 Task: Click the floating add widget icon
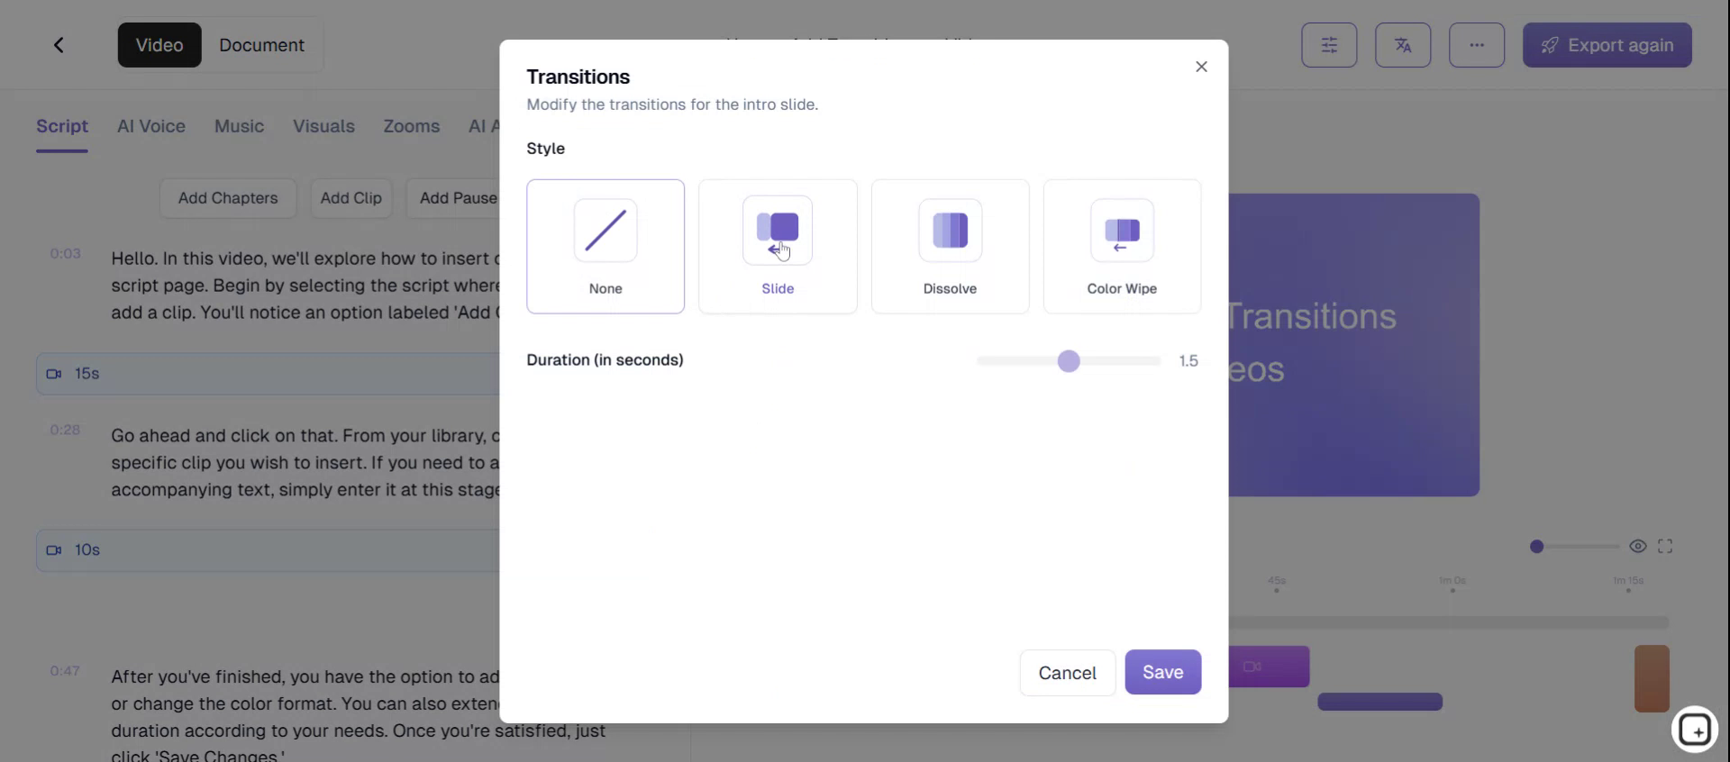[x=1695, y=729]
